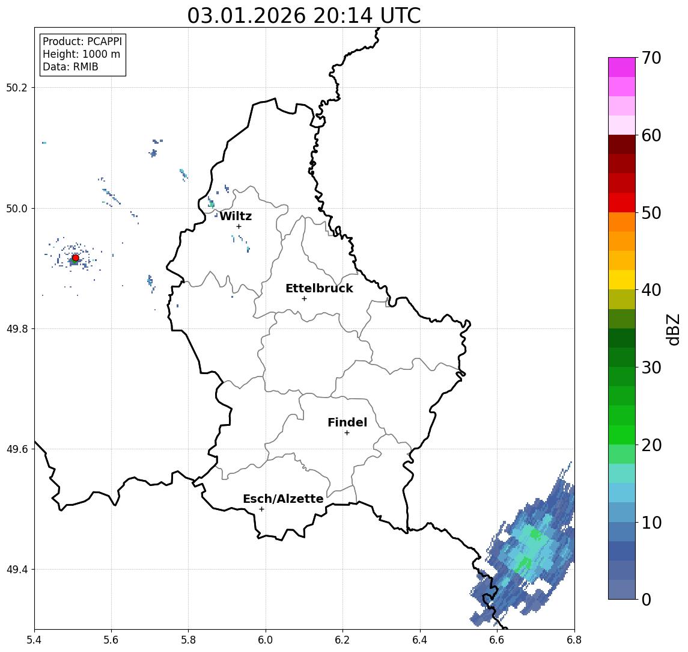Click the Esch/Alzette city label
This screenshot has height=652, width=688.
(x=283, y=499)
